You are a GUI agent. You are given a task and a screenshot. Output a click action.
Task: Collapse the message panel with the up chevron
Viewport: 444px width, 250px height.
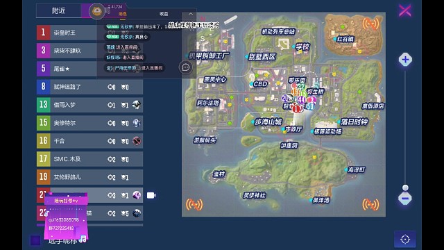tap(191, 14)
